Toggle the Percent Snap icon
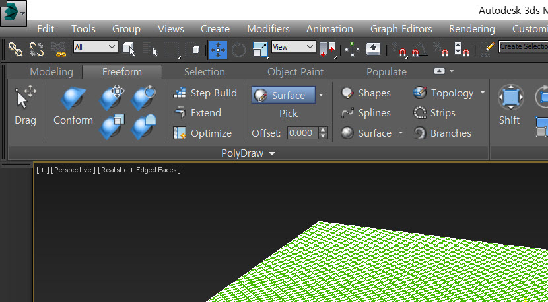 point(440,50)
